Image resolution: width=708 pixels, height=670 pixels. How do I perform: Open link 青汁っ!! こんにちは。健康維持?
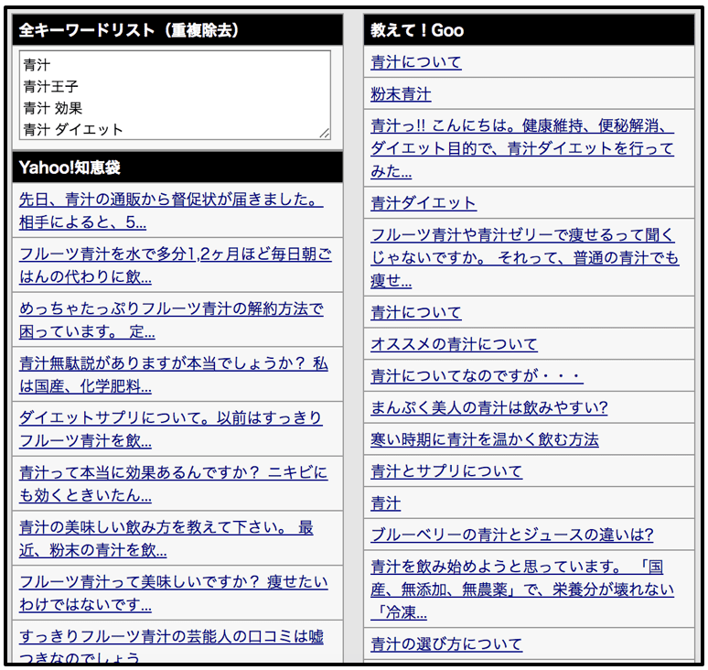point(522,148)
